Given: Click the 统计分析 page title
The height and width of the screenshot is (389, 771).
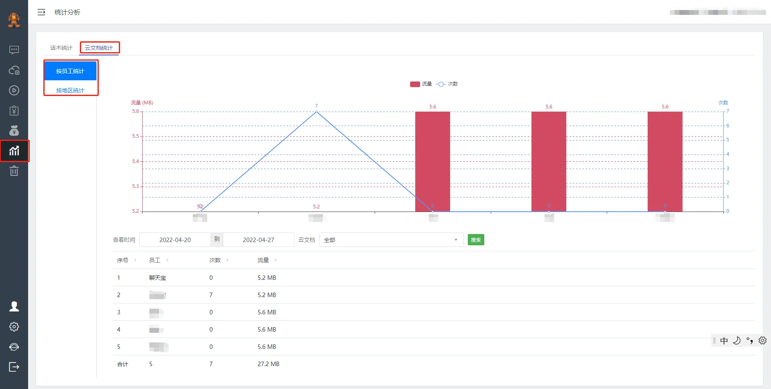Looking at the screenshot, I should [x=67, y=12].
